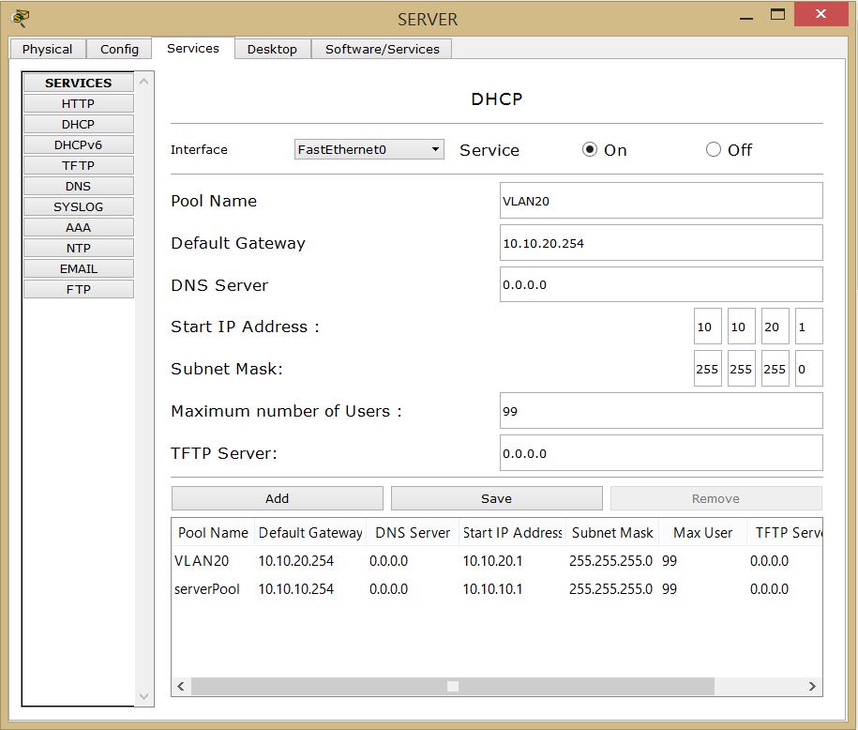Image resolution: width=858 pixels, height=730 pixels.
Task: Select the serverPool row
Action: point(496,589)
